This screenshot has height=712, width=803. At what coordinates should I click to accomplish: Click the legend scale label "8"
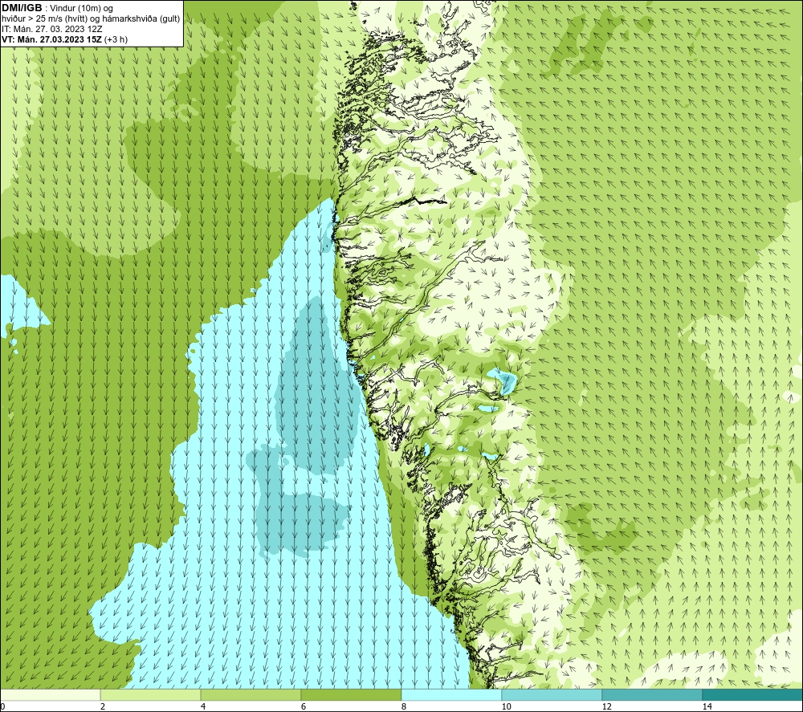click(404, 706)
